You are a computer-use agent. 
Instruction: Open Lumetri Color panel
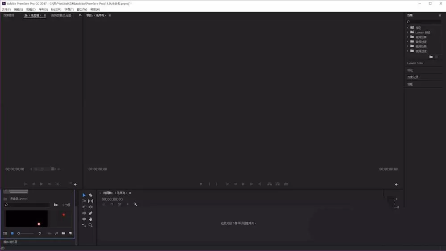[x=415, y=63]
